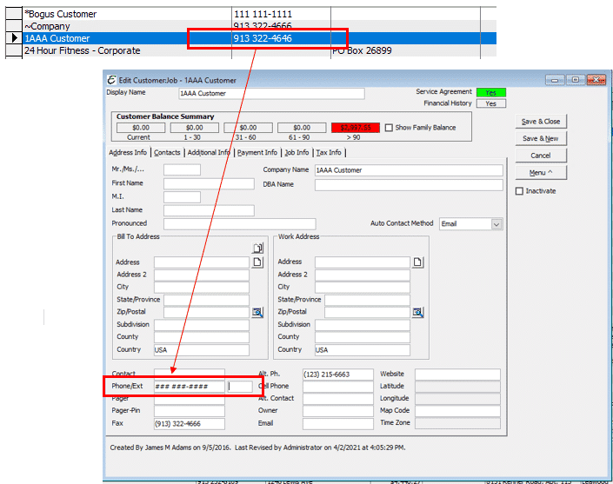This screenshot has height=484, width=613.
Task: Check the Inactivate checkbox
Action: point(519,191)
